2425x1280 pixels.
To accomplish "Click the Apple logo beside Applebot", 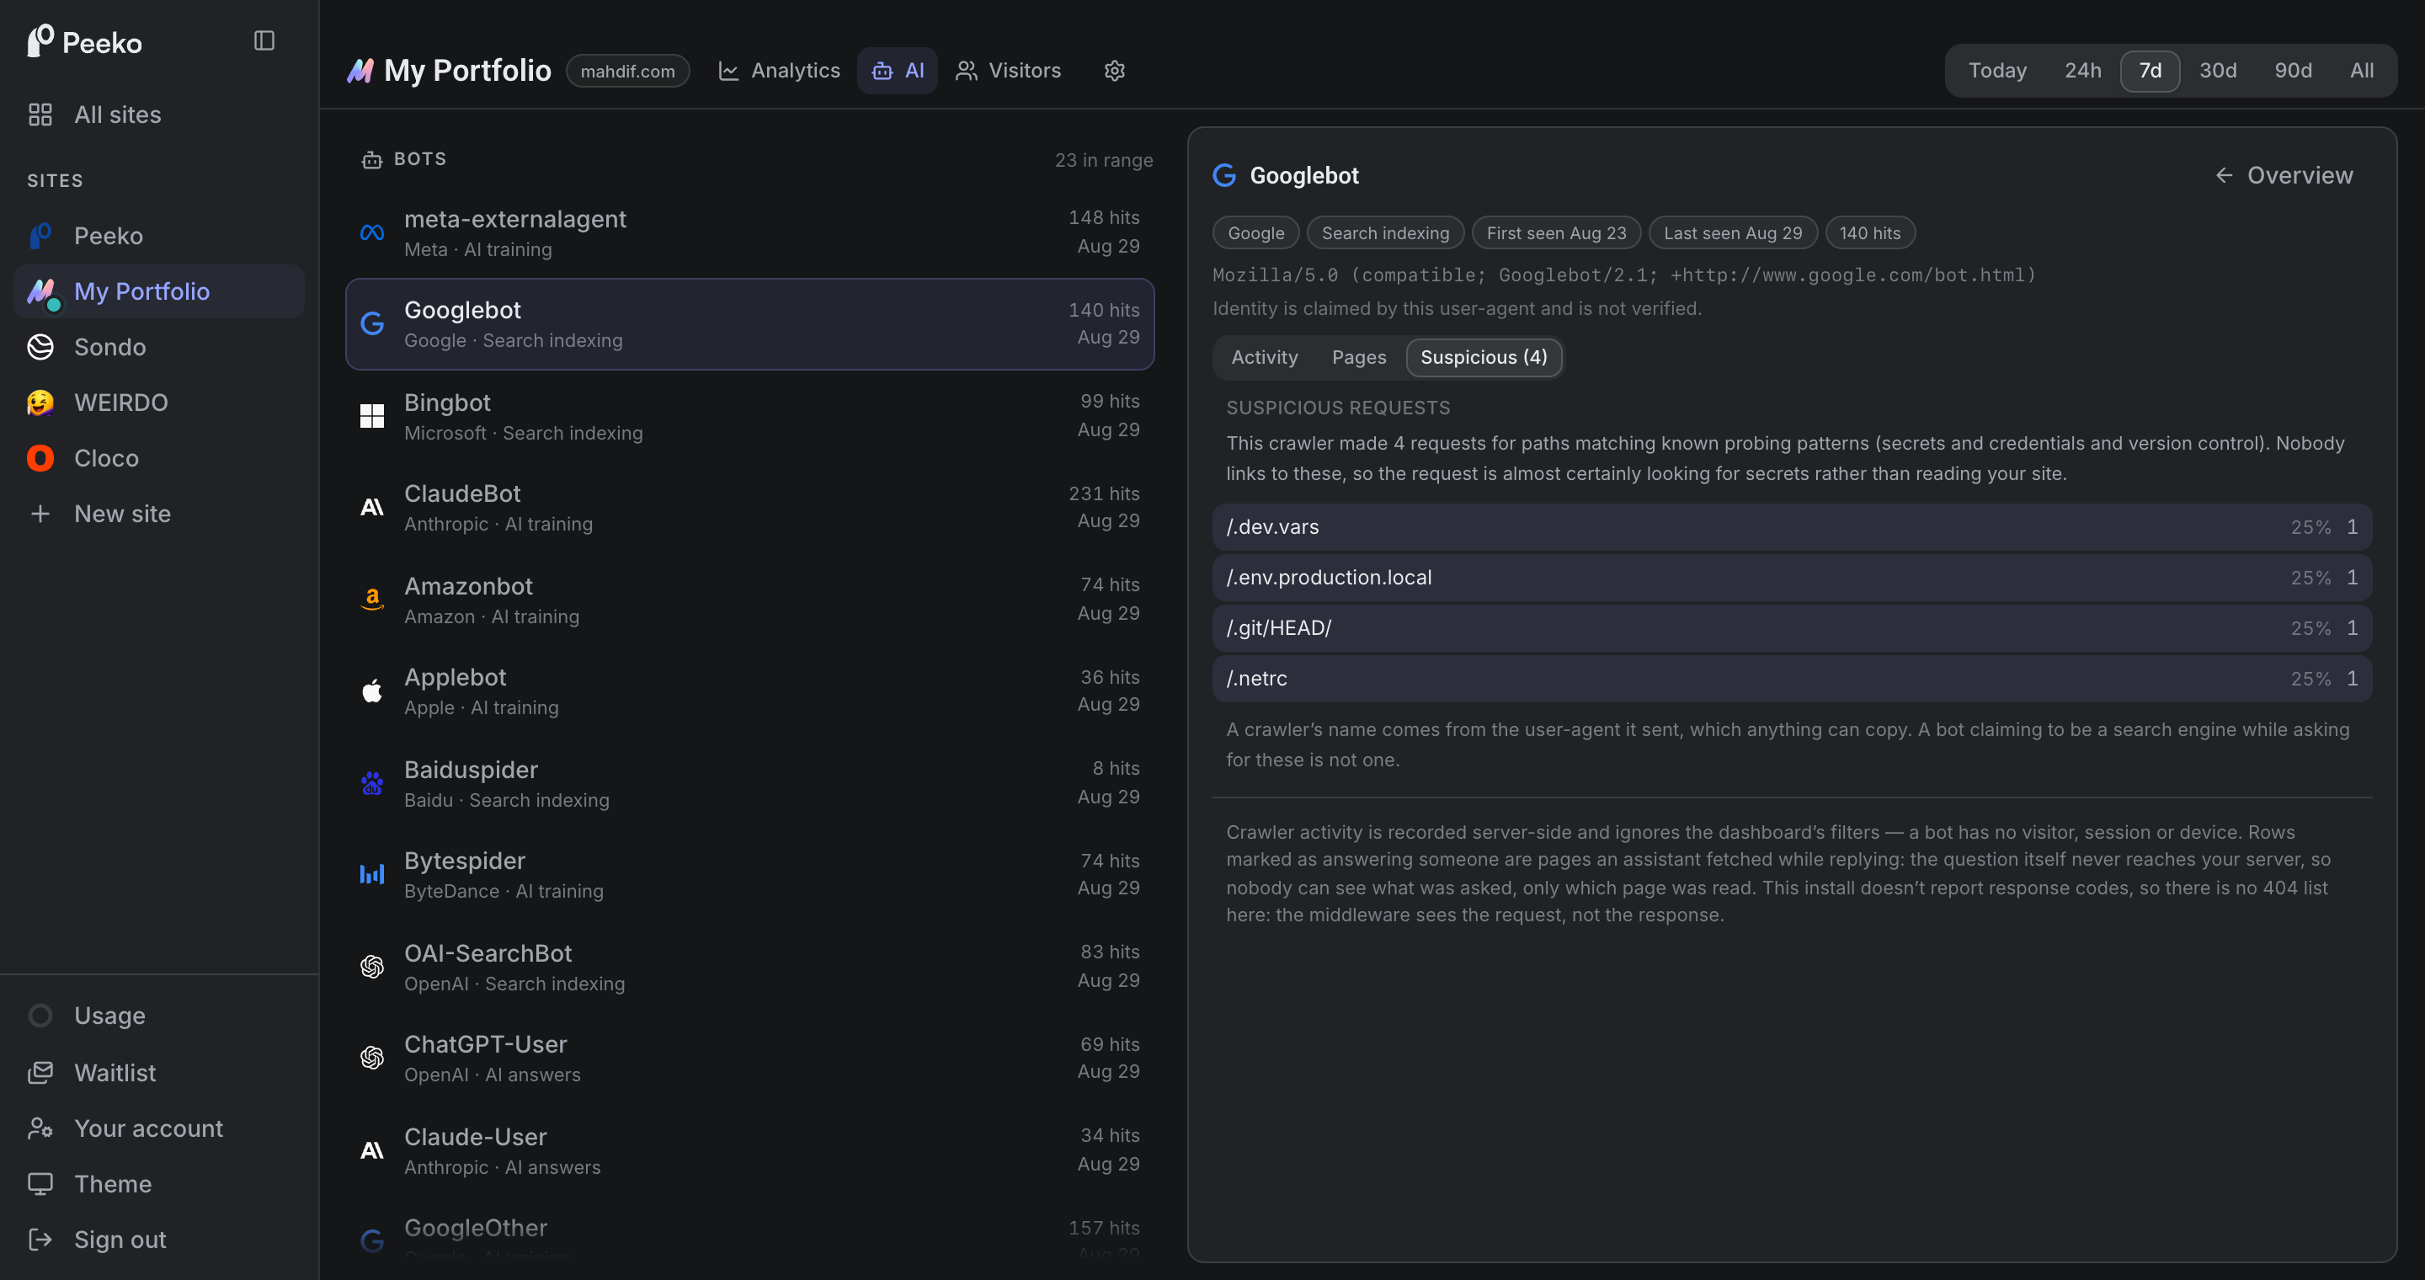I will (x=372, y=691).
